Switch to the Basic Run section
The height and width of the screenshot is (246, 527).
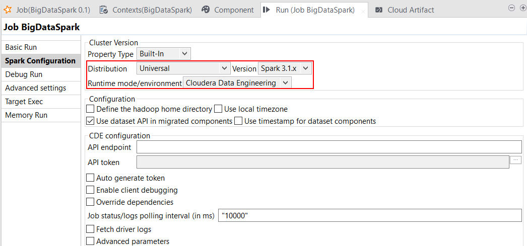tap(21, 47)
